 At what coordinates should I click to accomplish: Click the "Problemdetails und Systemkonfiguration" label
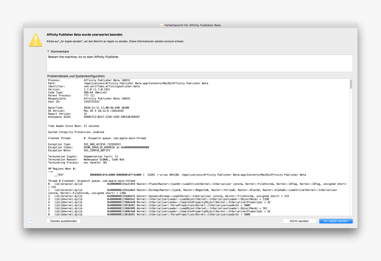pyautogui.click(x=76, y=75)
